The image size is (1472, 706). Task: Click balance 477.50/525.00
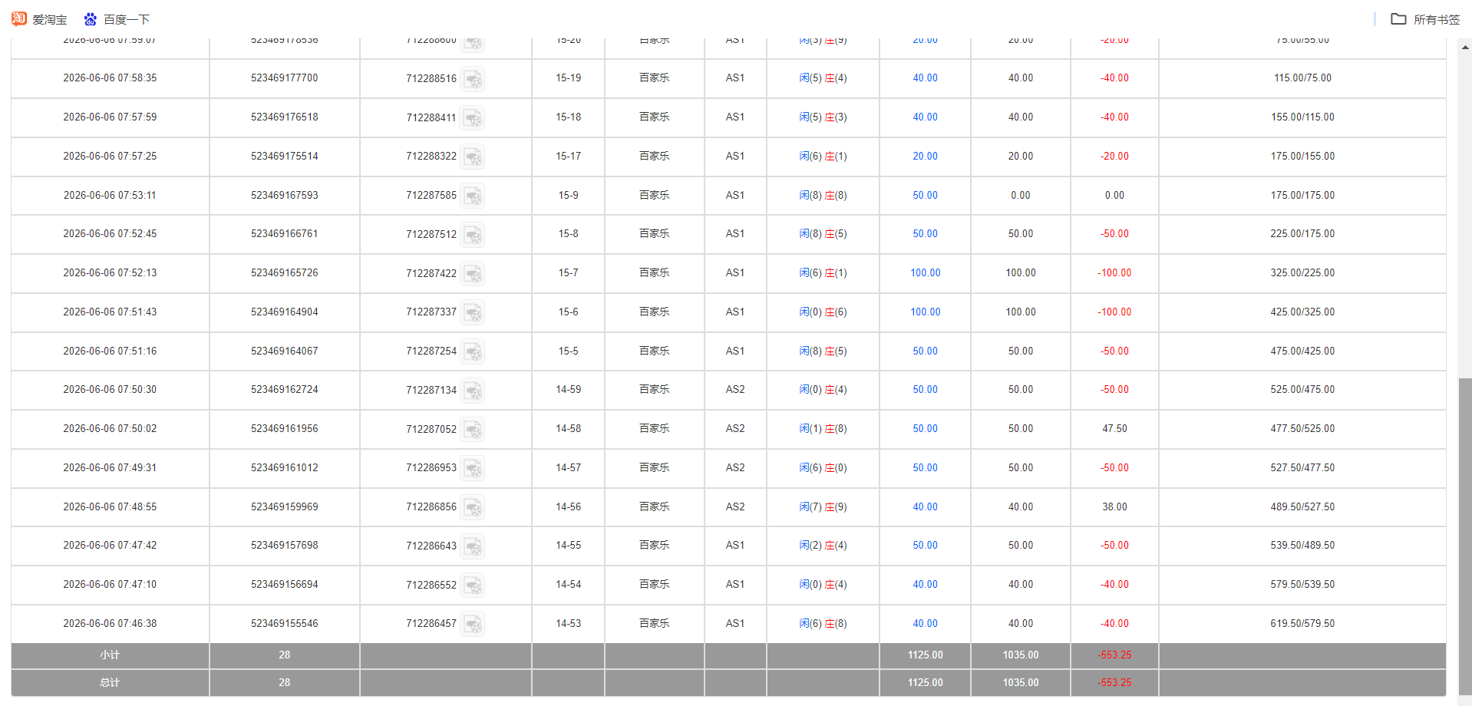[1302, 429]
